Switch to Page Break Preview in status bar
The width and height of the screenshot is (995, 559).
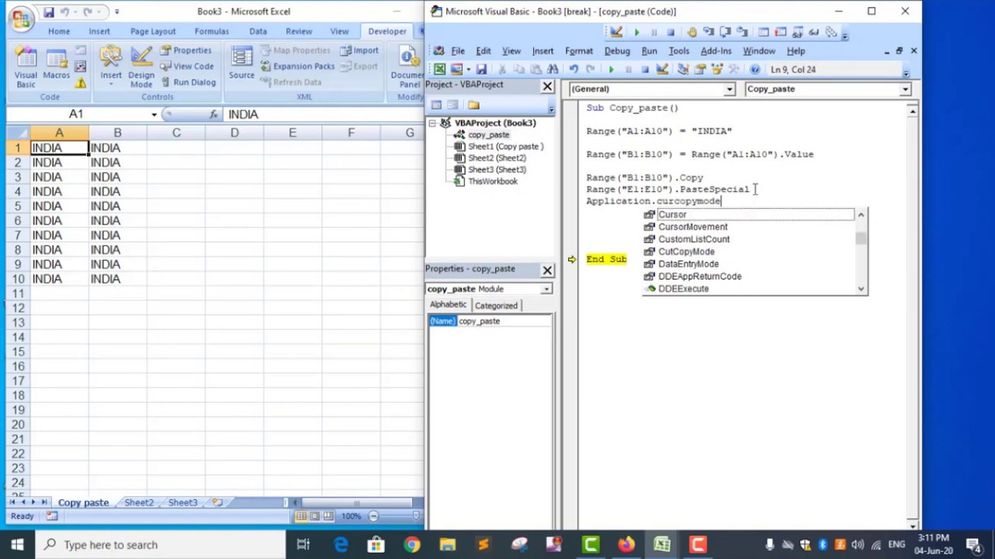click(329, 516)
